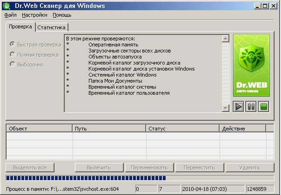Image resolution: width=281 pixels, height=195 pixels.
Task: Pause the scan with the pause button
Action: 251,107
